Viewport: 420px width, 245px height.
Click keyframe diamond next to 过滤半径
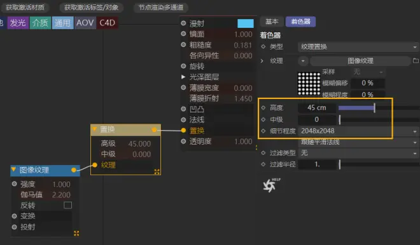pyautogui.click(x=263, y=164)
